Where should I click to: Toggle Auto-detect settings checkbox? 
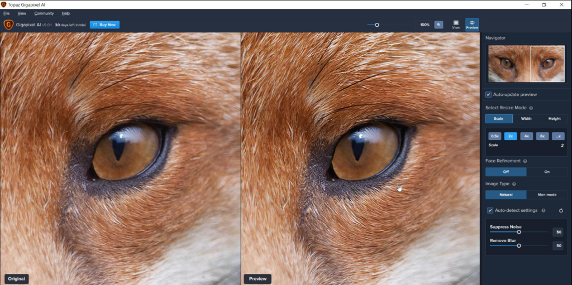490,211
